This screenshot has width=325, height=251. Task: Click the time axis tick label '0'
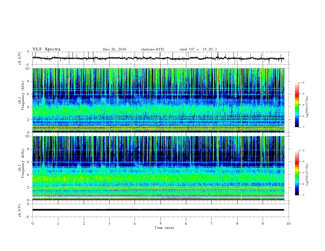(x=32, y=224)
